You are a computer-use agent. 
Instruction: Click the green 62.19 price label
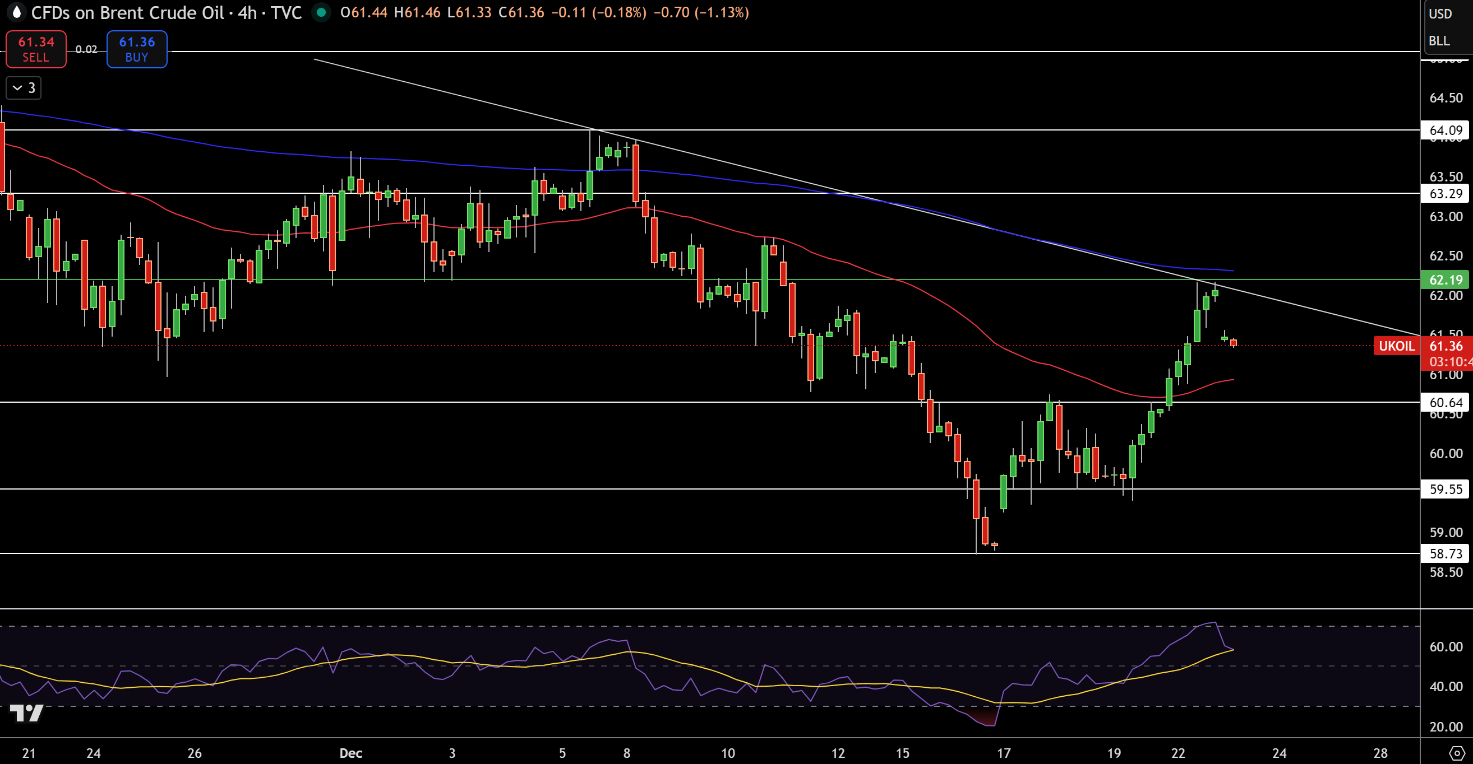click(1445, 280)
